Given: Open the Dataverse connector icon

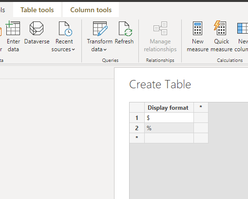Looking at the screenshot, I should [37, 28].
